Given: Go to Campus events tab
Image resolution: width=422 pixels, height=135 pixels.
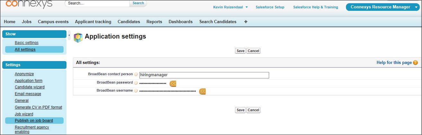Looking at the screenshot, I should click(53, 22).
